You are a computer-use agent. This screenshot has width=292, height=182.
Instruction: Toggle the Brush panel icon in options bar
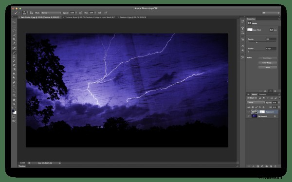(x=32, y=13)
